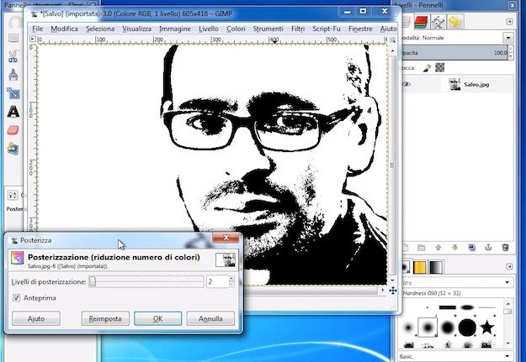Open the Seleziona menu
The image size is (526, 362).
pyautogui.click(x=100, y=29)
